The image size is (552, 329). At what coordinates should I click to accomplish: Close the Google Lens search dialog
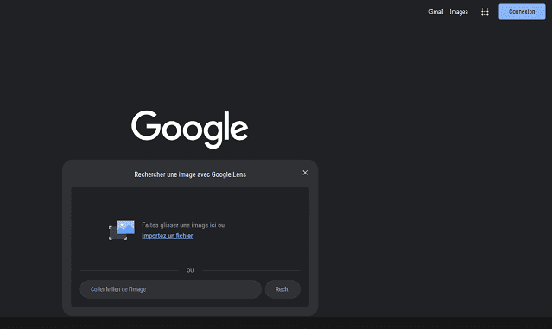pos(305,173)
